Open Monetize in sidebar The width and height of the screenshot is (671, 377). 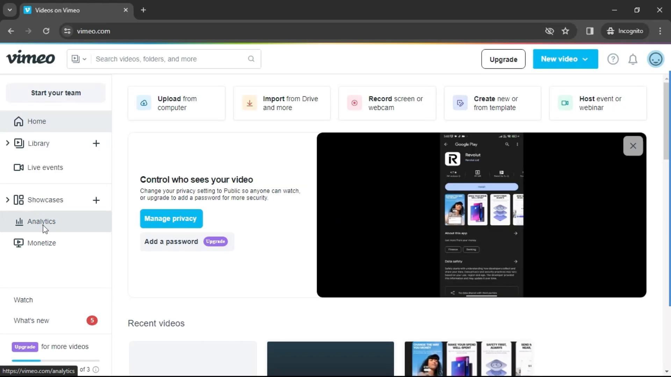coord(41,243)
